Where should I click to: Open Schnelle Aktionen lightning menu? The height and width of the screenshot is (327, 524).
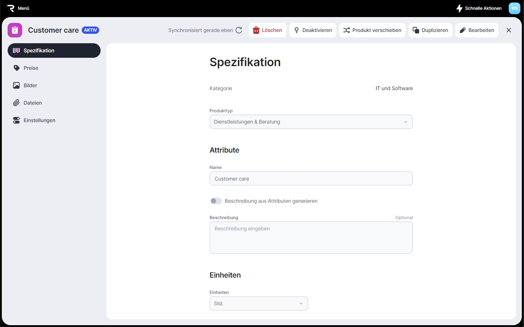click(x=479, y=8)
